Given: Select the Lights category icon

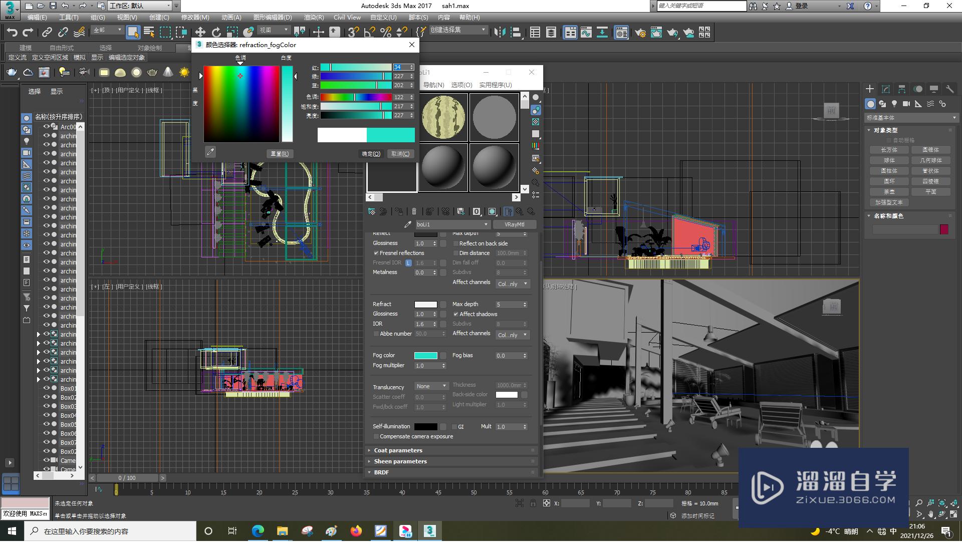Looking at the screenshot, I should click(x=894, y=104).
